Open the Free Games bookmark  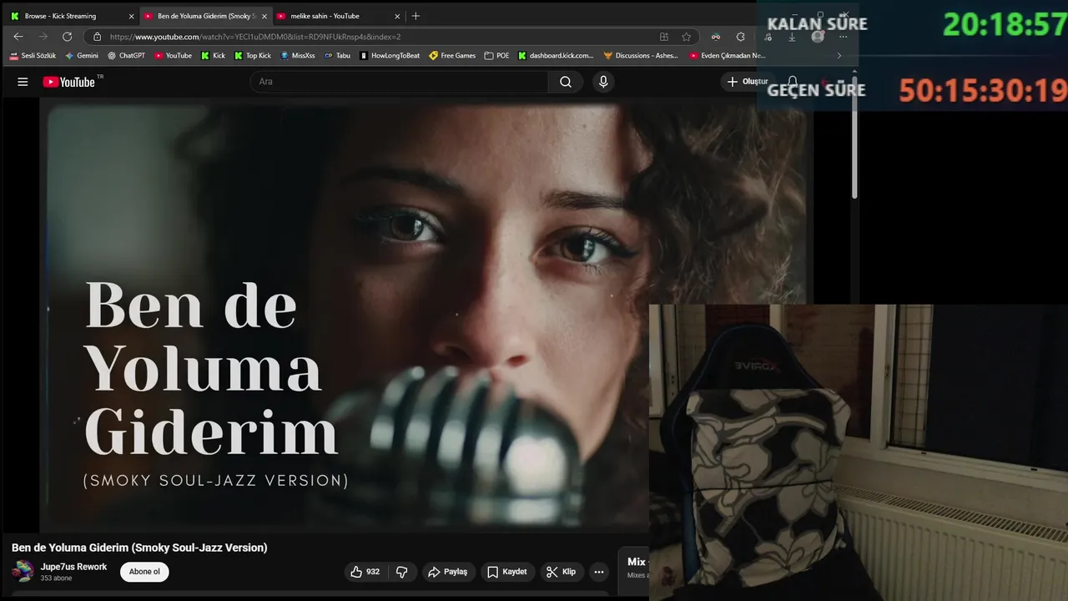[x=452, y=56]
